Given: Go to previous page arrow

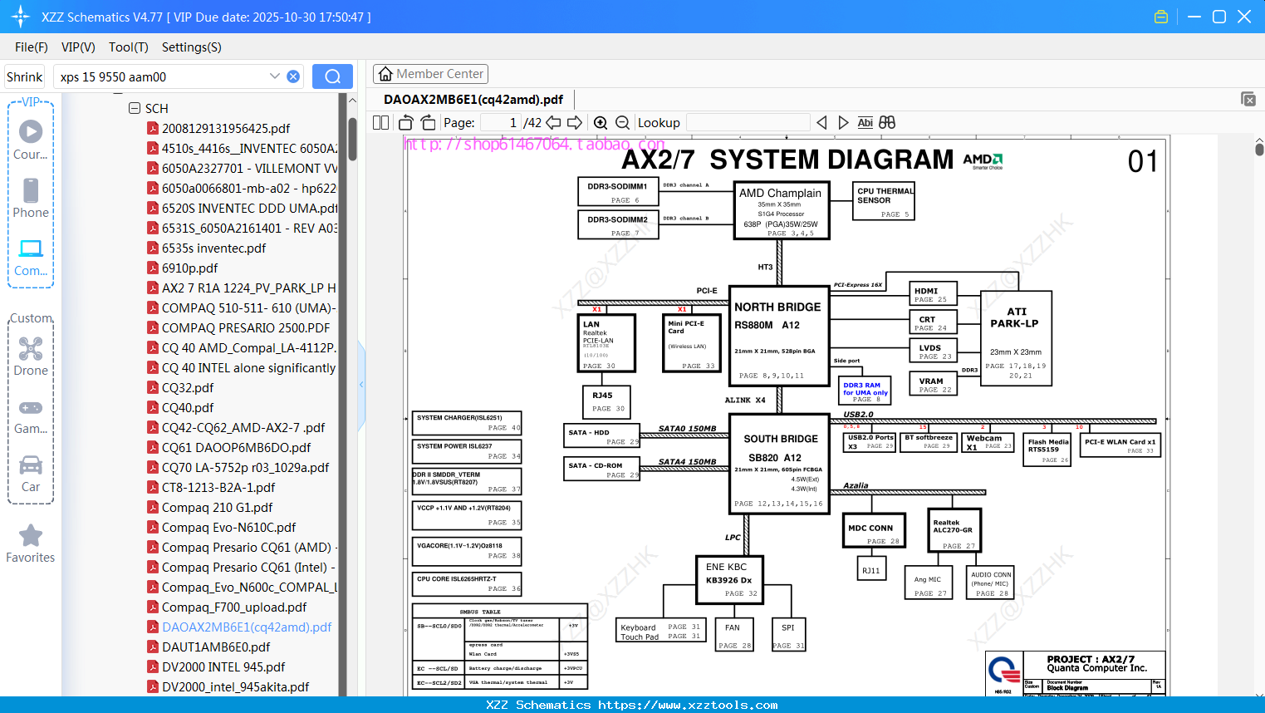Looking at the screenshot, I should [553, 122].
